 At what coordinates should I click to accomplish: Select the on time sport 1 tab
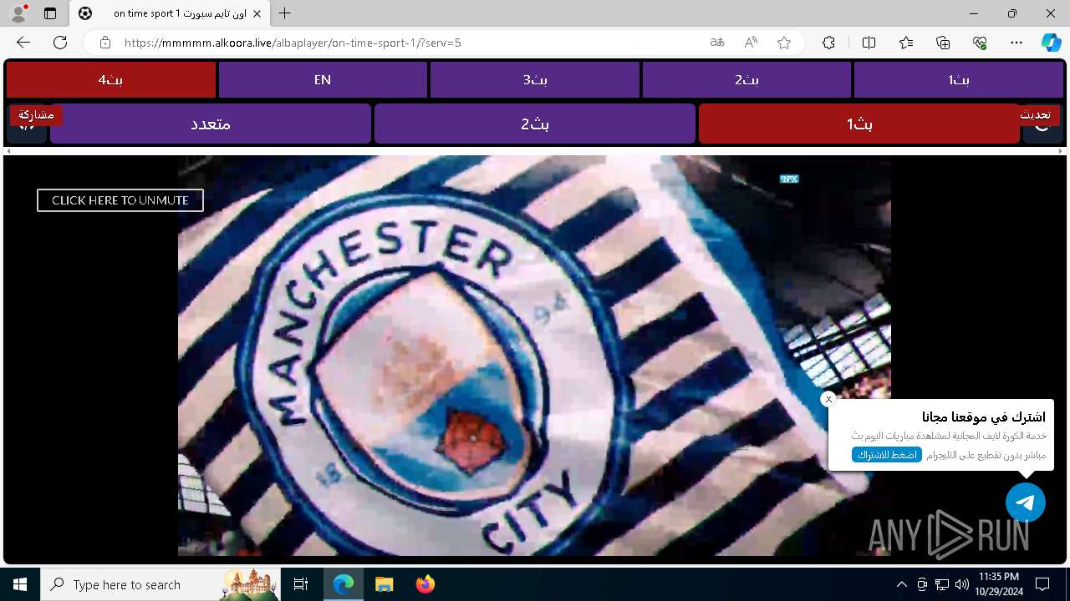point(169,13)
